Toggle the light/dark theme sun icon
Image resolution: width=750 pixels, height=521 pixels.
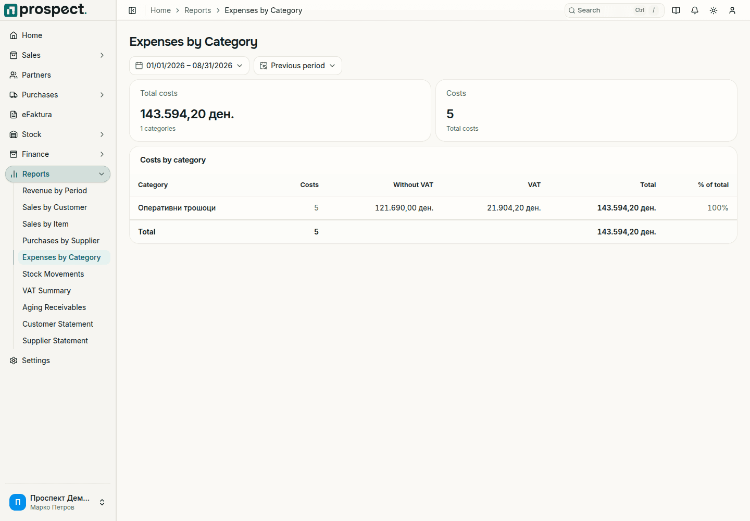(714, 10)
